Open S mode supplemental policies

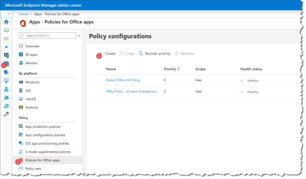coord(48,152)
